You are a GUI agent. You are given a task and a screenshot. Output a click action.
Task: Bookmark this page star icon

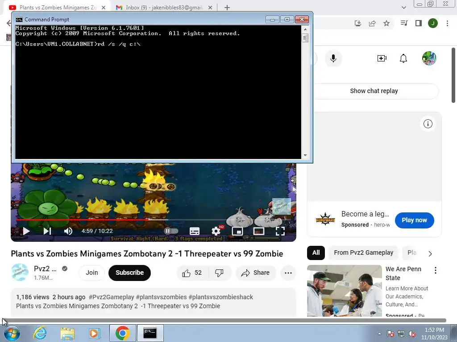(386, 23)
